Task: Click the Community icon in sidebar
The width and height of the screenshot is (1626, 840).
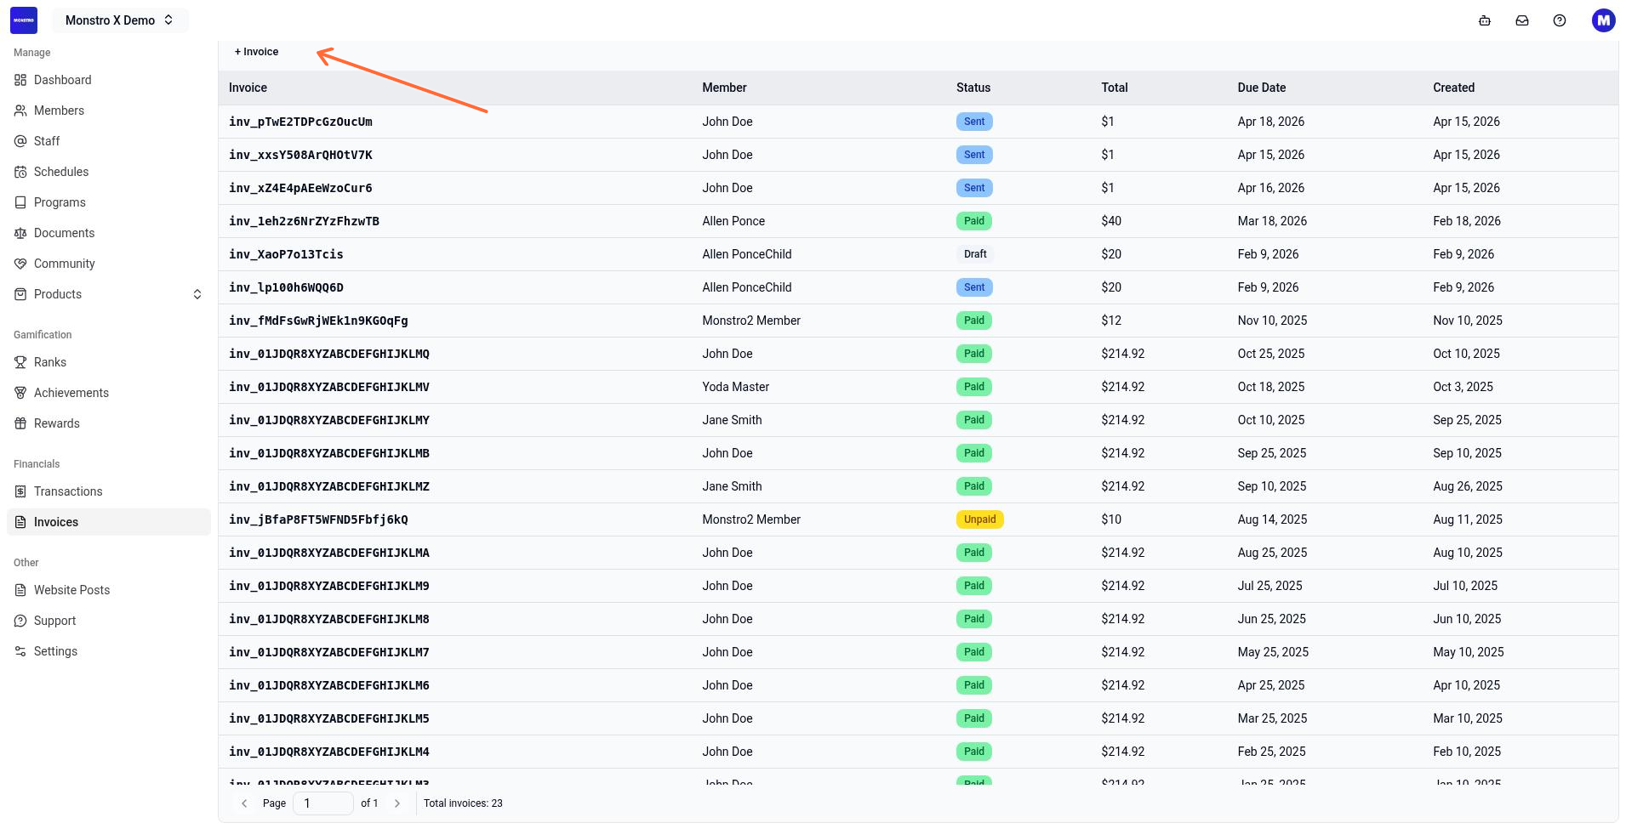Action: click(20, 264)
